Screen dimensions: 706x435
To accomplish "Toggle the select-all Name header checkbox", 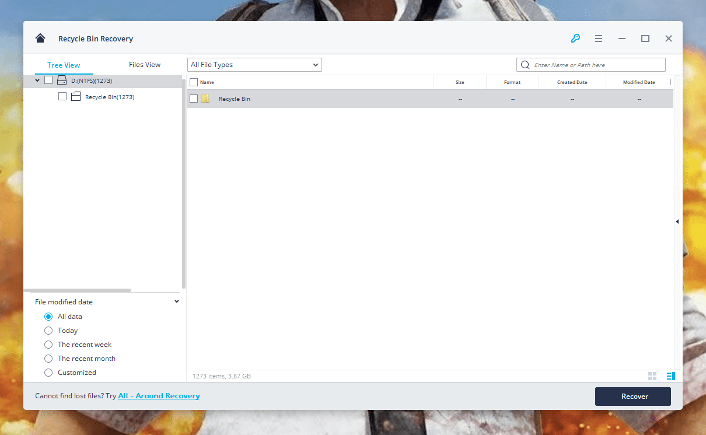I will pyautogui.click(x=194, y=82).
